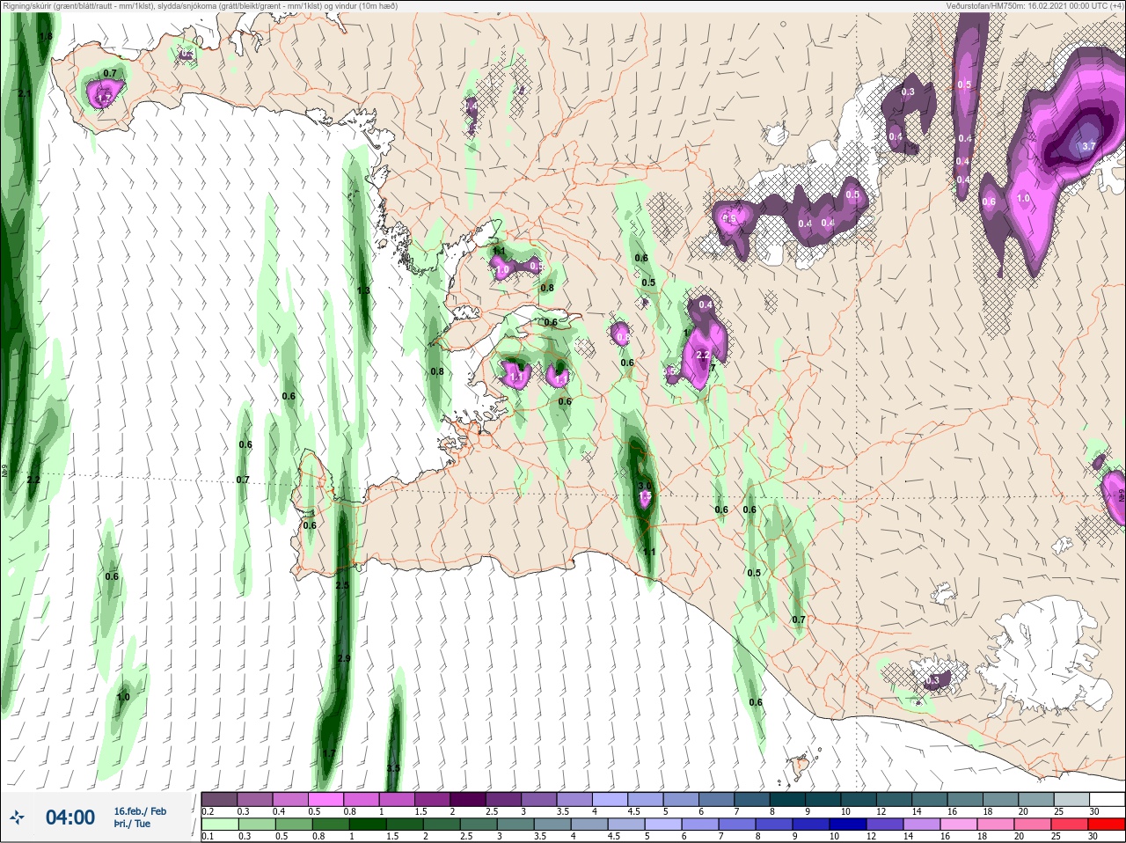Select the palest green 0.1 swatch in rain legend
This screenshot has height=843, width=1126.
coord(219,825)
